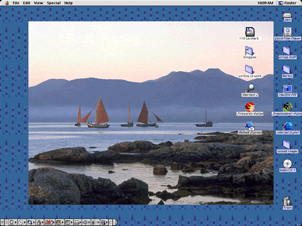
Task: Click the blue folder sharing control strip module
Action: click(31, 222)
